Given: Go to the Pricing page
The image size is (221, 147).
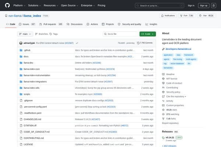Looking at the screenshot, I should 102,6.
